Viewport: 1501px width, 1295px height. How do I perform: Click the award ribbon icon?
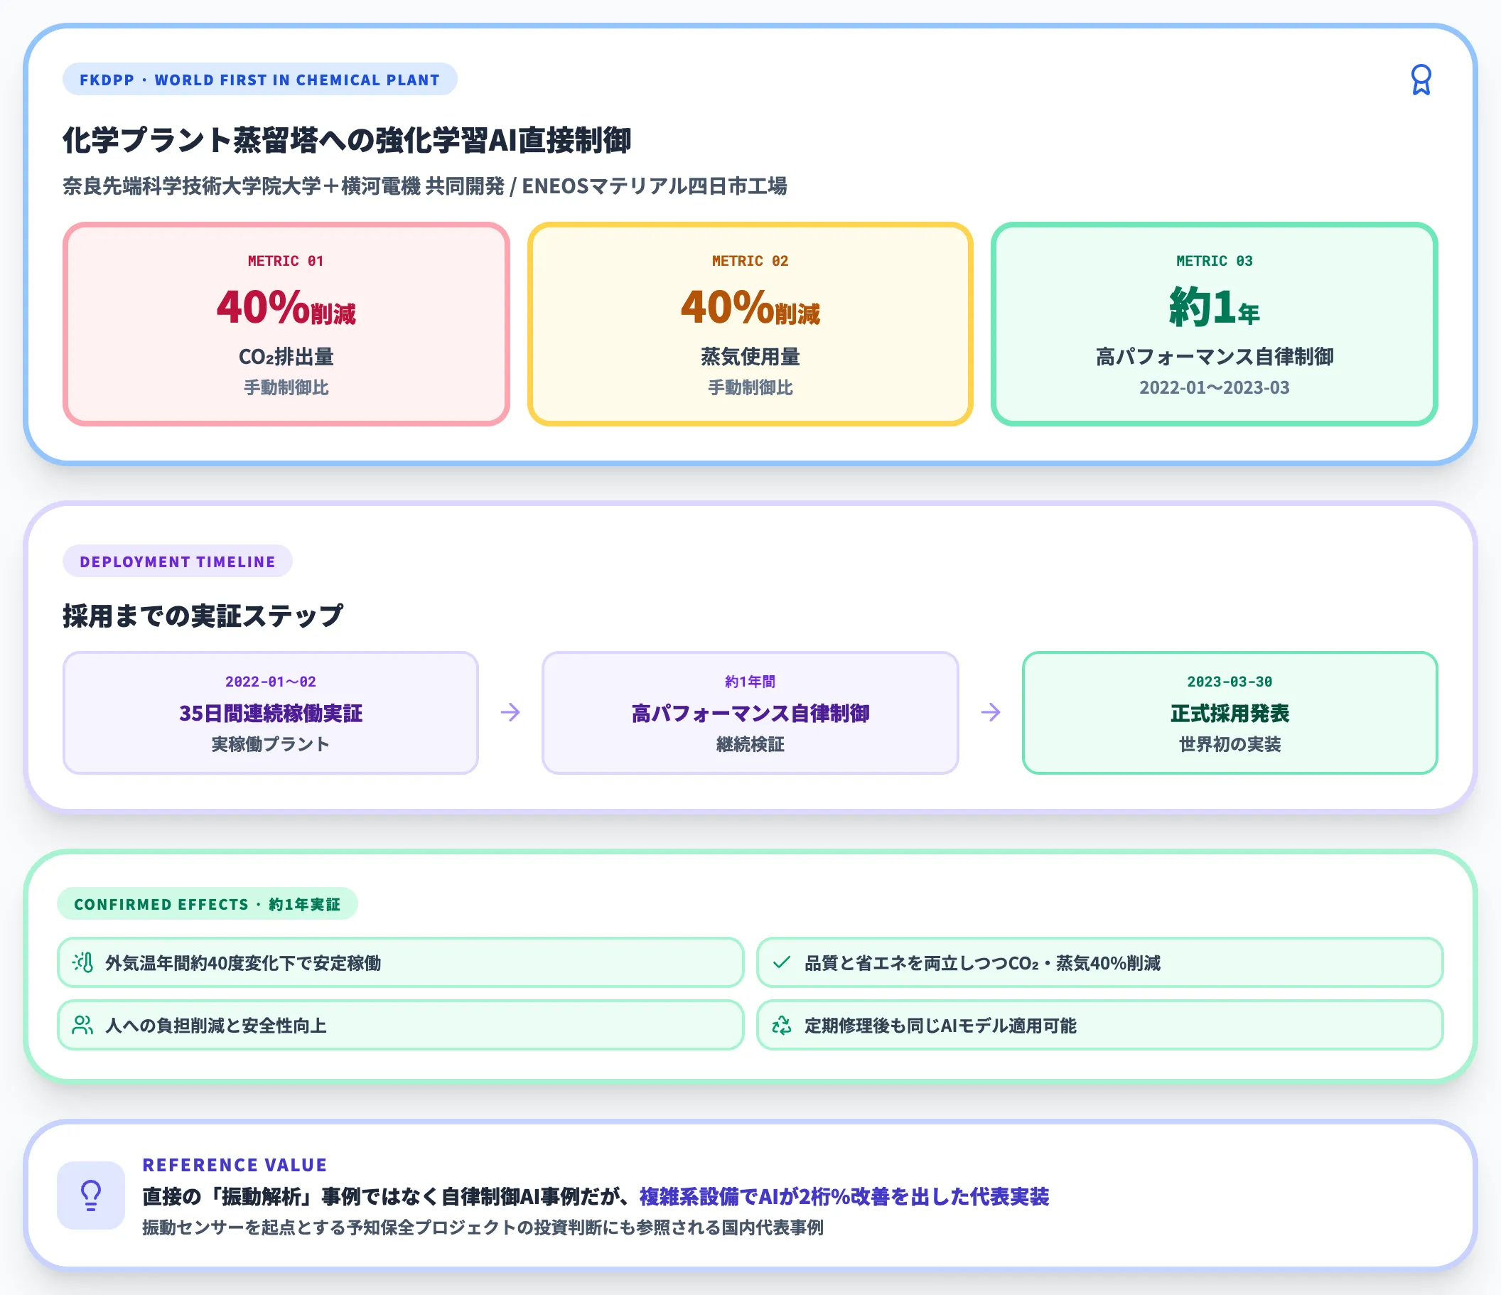[1421, 80]
